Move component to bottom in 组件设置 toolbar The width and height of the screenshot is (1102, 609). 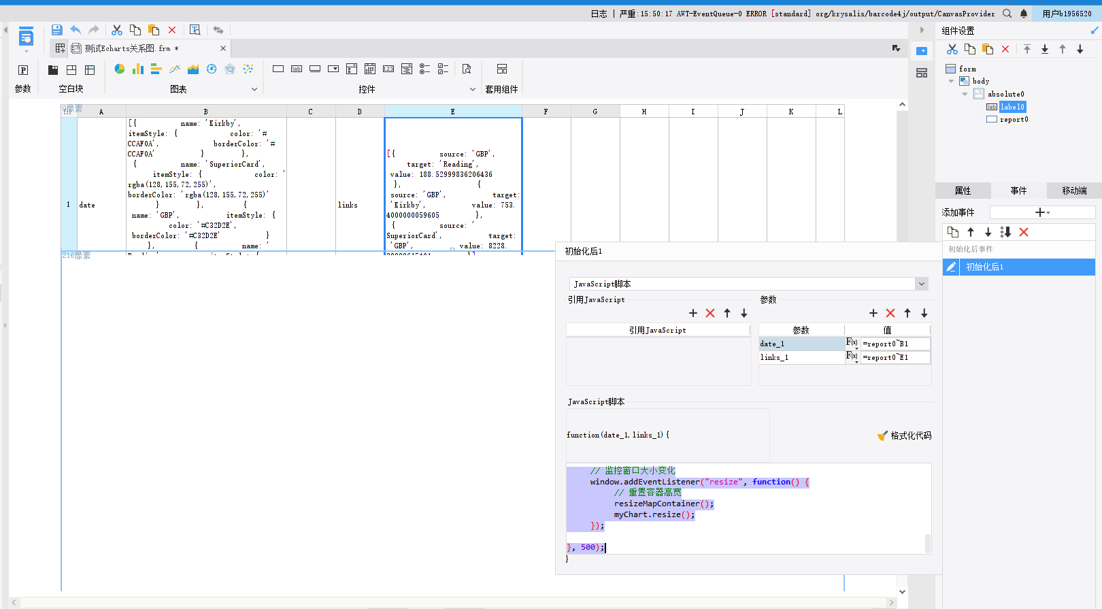(1045, 49)
